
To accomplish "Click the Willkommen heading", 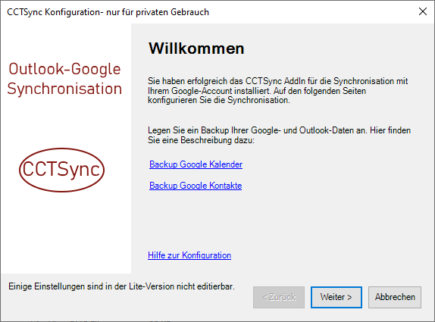I will click(x=196, y=48).
